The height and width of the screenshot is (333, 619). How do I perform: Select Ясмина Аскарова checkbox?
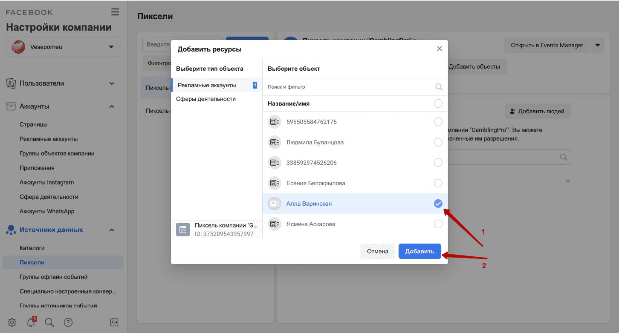(438, 224)
